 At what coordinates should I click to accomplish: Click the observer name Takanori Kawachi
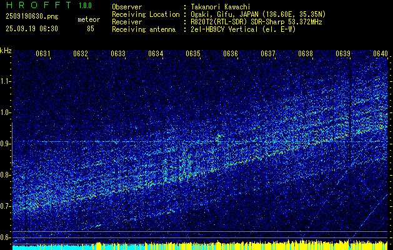tap(219, 7)
